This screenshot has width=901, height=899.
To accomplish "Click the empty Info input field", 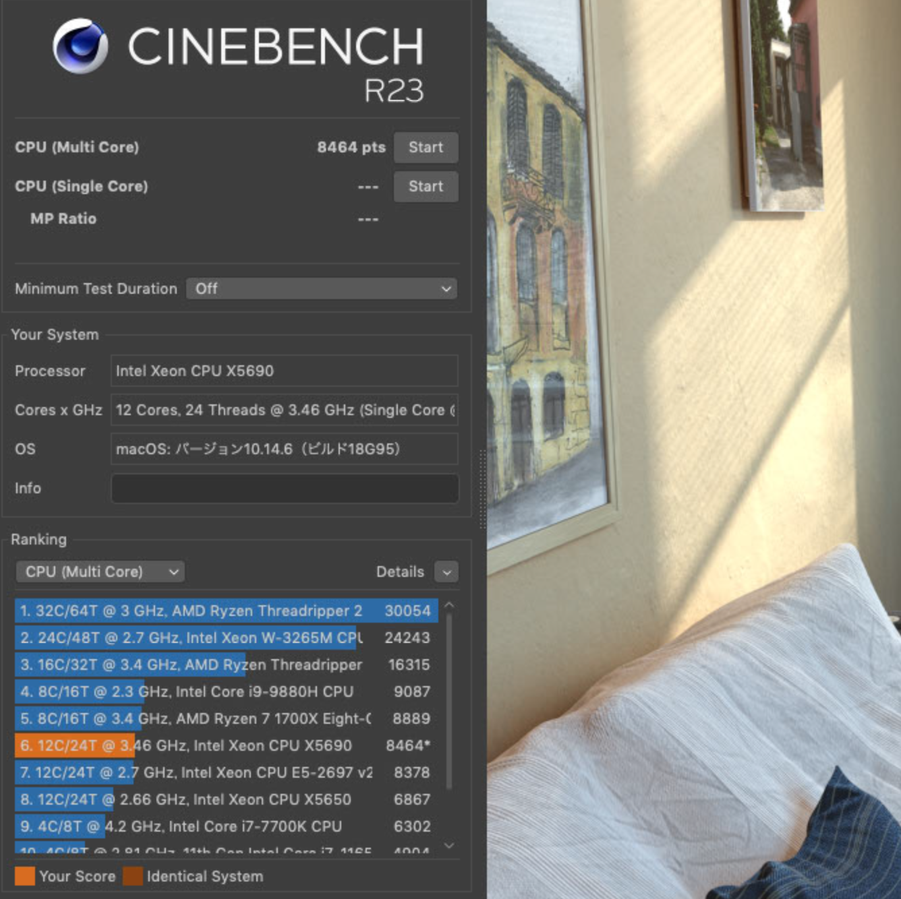I will [x=284, y=488].
